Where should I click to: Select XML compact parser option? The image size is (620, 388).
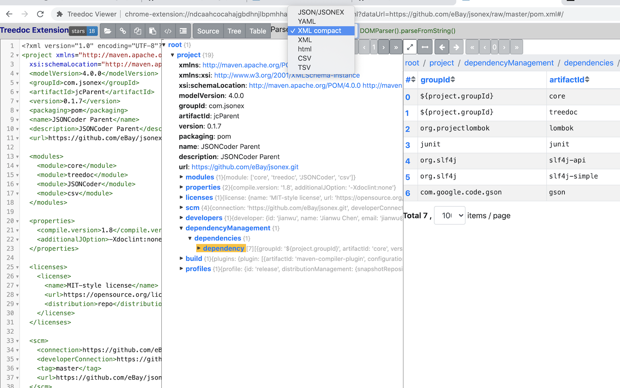(x=321, y=31)
